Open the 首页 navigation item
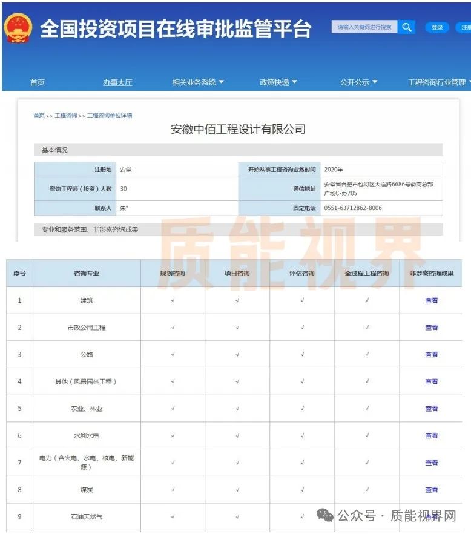 pyautogui.click(x=37, y=82)
